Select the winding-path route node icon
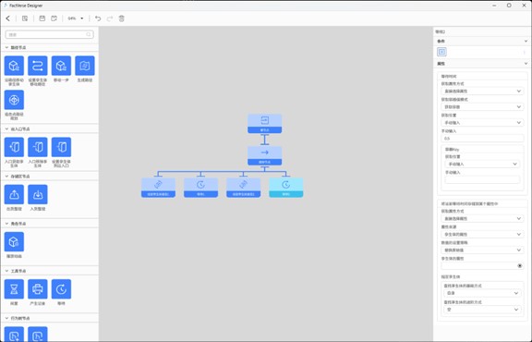 [38, 66]
